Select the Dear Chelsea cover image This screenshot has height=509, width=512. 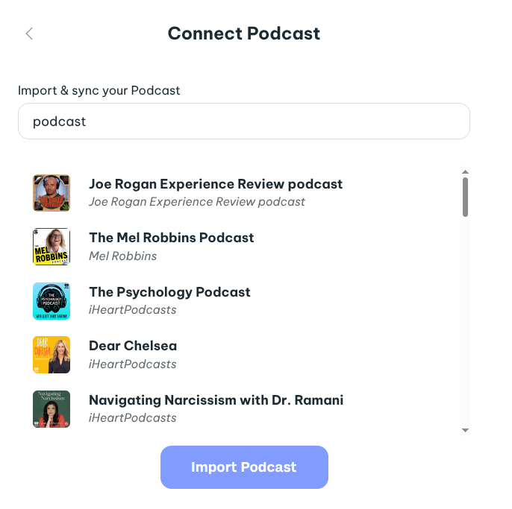51,355
